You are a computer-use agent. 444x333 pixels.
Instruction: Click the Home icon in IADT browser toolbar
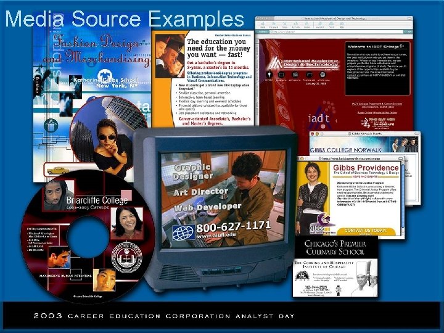tap(306, 25)
